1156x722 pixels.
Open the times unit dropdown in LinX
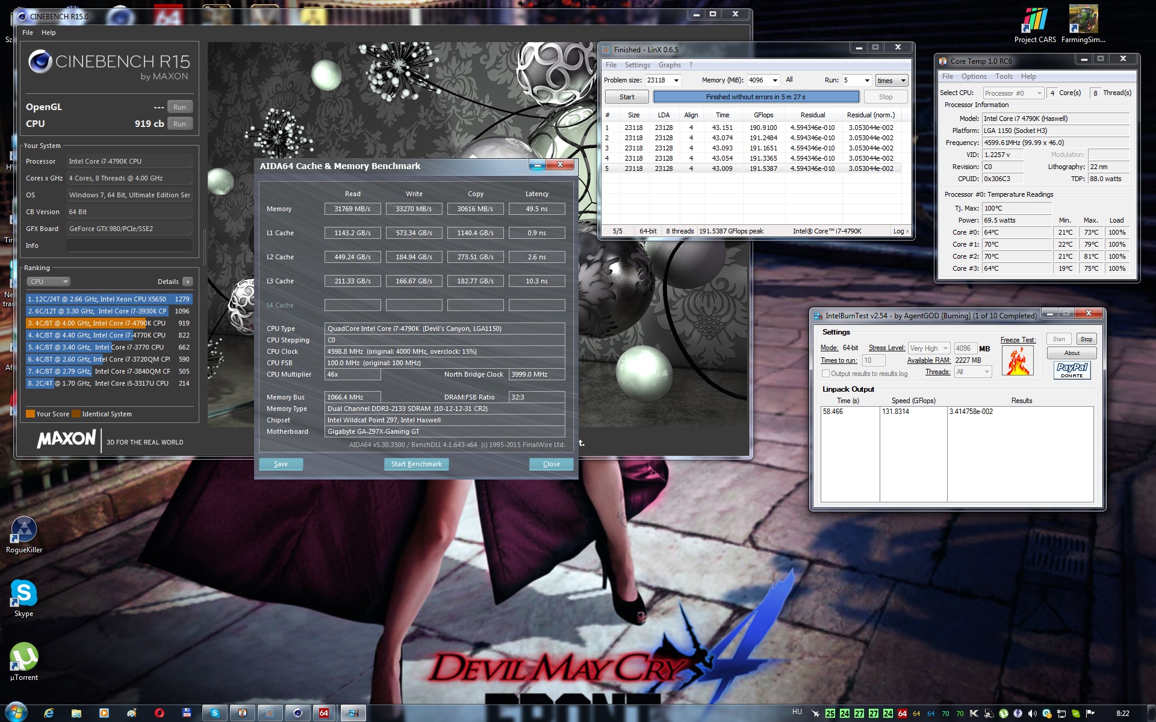coord(892,81)
